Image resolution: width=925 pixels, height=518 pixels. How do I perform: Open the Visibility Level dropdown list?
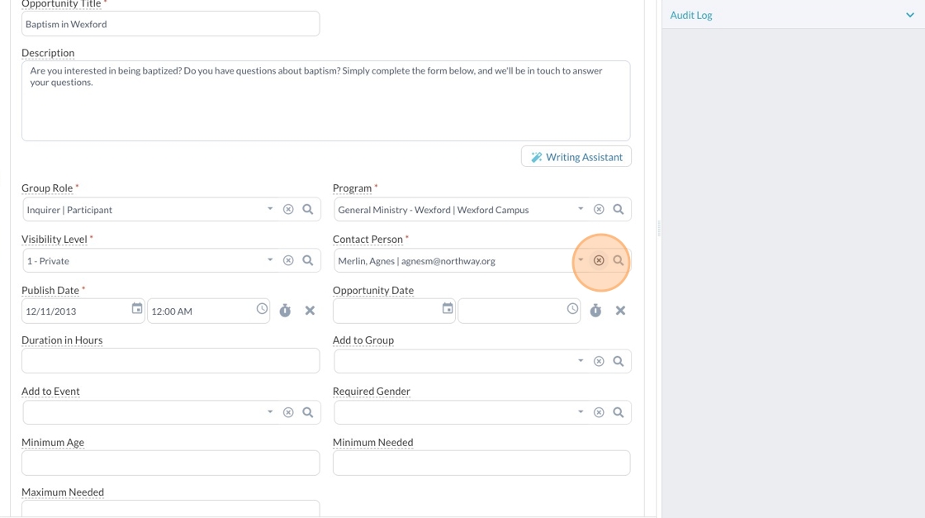pyautogui.click(x=270, y=260)
